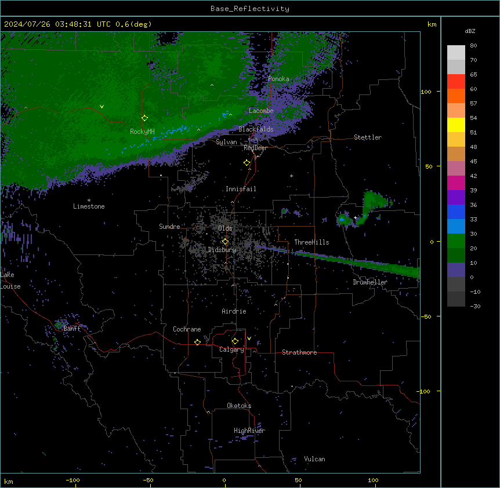Select the light gray 80 dBZ legend swatch
Image resolution: width=500 pixels, height=488 pixels.
coord(456,53)
